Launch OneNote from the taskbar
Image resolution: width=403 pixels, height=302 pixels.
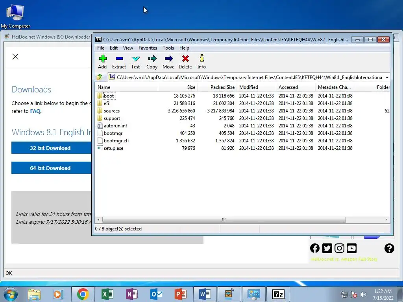coord(131,294)
